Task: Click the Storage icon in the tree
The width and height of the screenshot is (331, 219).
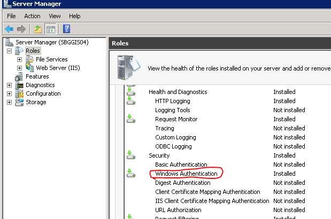Action: point(19,102)
